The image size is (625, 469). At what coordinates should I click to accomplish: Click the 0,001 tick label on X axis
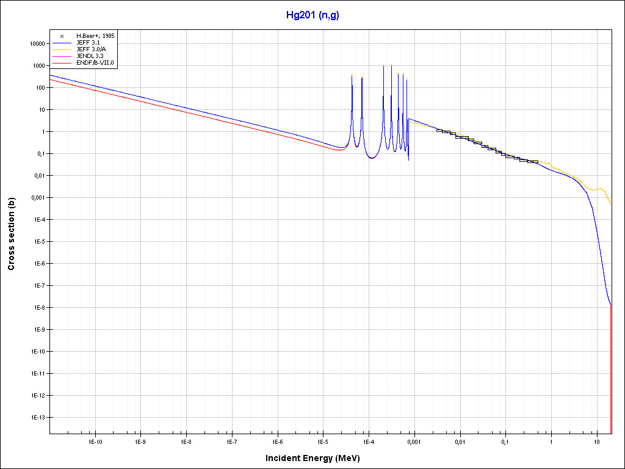pos(414,442)
